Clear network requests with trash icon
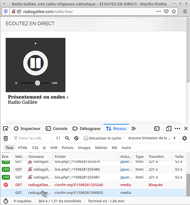This screenshot has height=205, width=190. 6,138
